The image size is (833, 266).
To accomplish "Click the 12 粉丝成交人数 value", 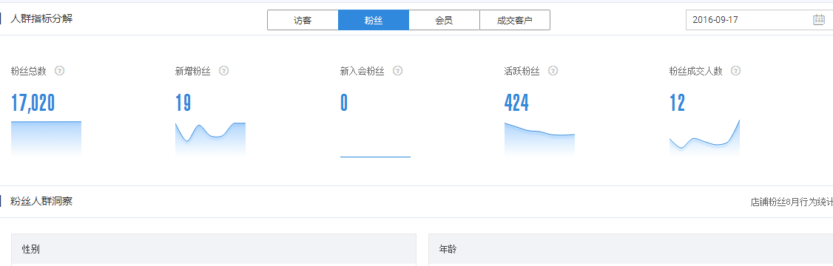I will click(x=678, y=103).
